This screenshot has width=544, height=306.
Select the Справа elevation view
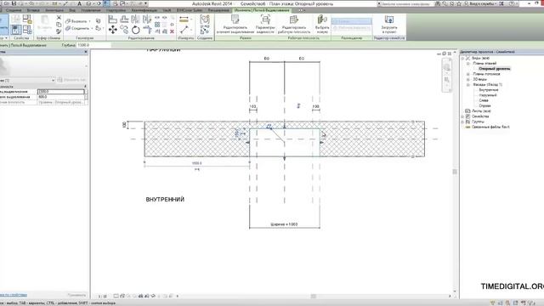[x=484, y=105]
